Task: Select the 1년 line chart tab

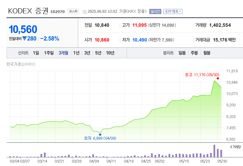Action: point(76,53)
